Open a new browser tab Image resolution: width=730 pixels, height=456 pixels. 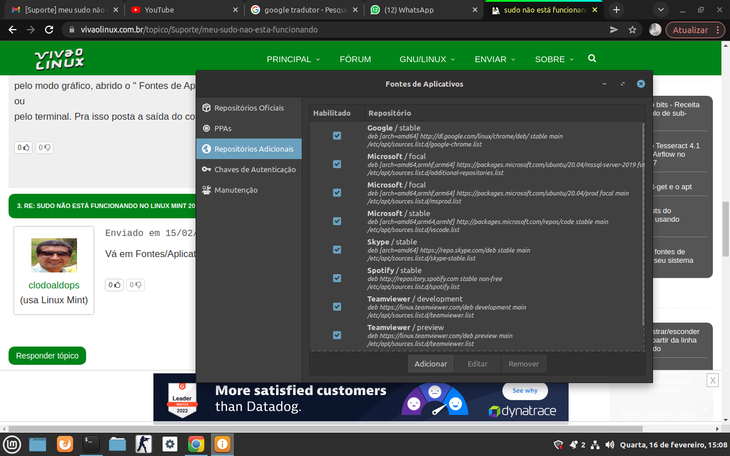(x=616, y=10)
